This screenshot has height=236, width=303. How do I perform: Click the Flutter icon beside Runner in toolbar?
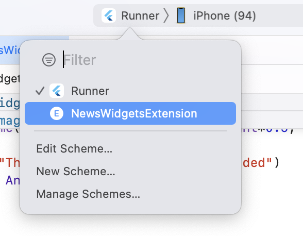click(x=109, y=15)
